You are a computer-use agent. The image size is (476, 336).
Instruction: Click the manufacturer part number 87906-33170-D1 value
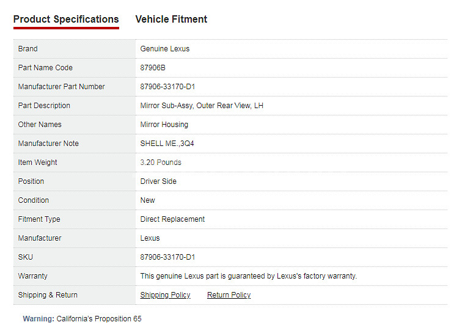click(167, 87)
